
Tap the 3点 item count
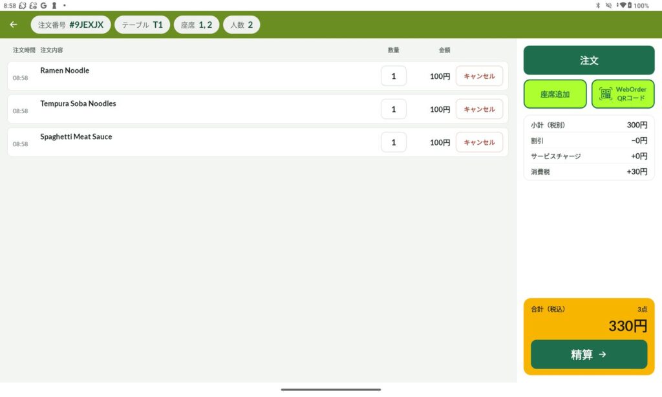click(642, 309)
